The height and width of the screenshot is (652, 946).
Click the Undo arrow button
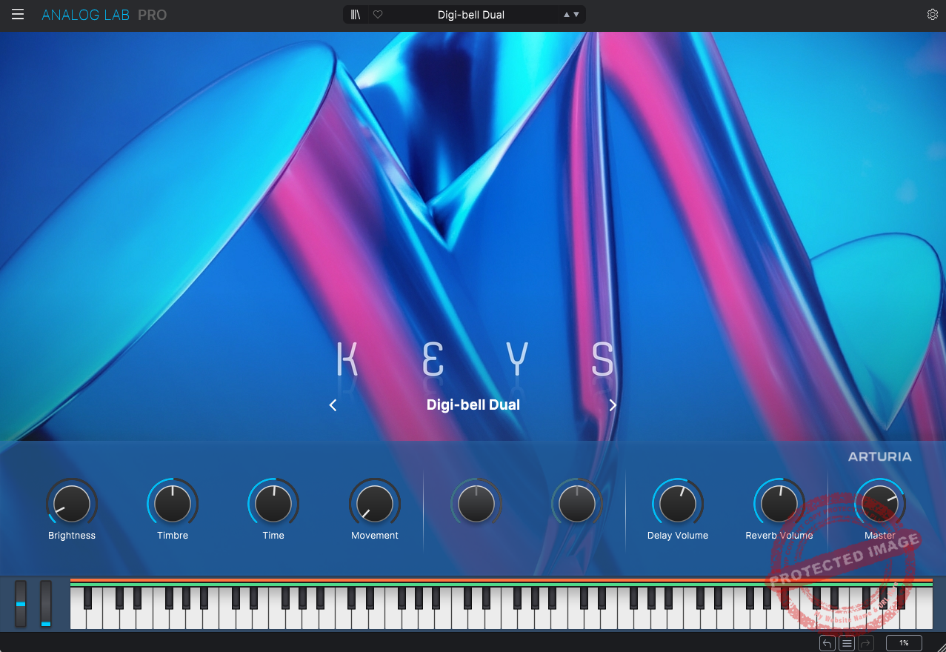click(827, 643)
